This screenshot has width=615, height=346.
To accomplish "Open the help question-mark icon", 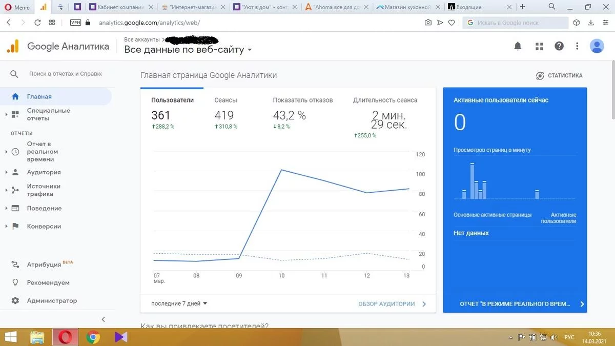I will tap(559, 46).
